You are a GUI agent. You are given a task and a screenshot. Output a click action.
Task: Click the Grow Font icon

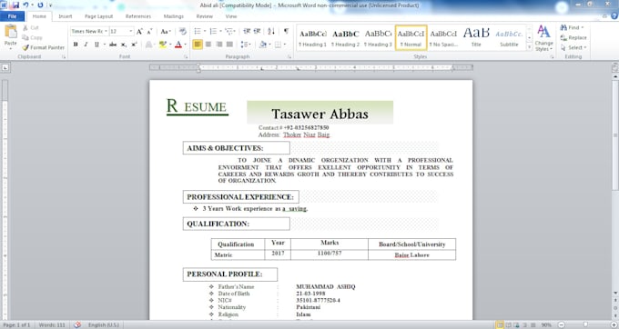point(139,32)
